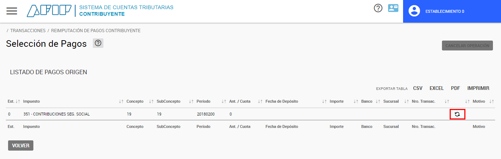The height and width of the screenshot is (159, 501).
Task: Click the reimputation refresh icon in row
Action: [457, 114]
